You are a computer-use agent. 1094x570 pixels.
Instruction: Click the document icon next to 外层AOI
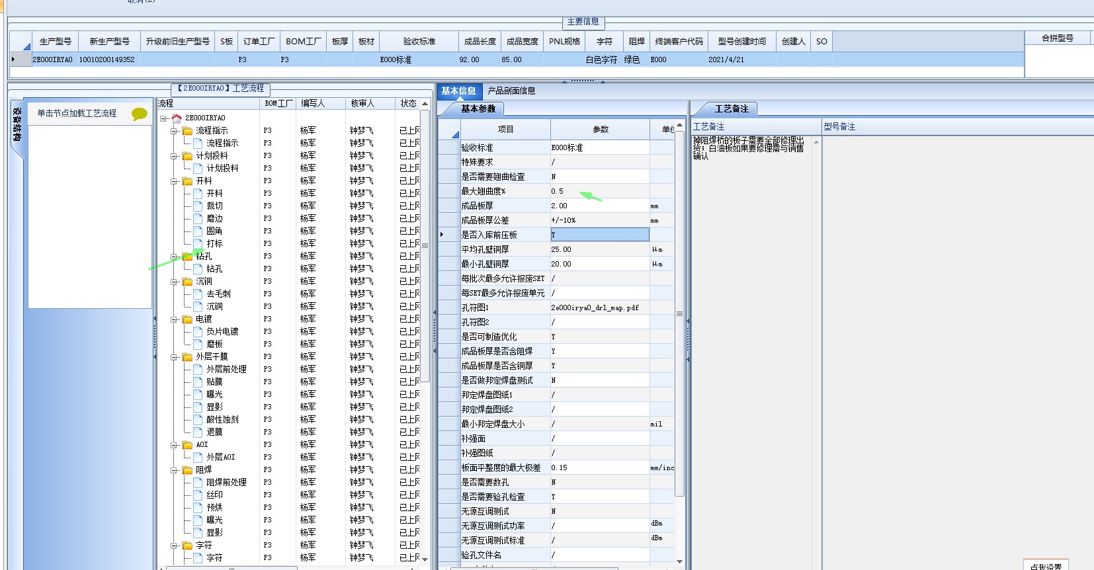click(x=198, y=457)
